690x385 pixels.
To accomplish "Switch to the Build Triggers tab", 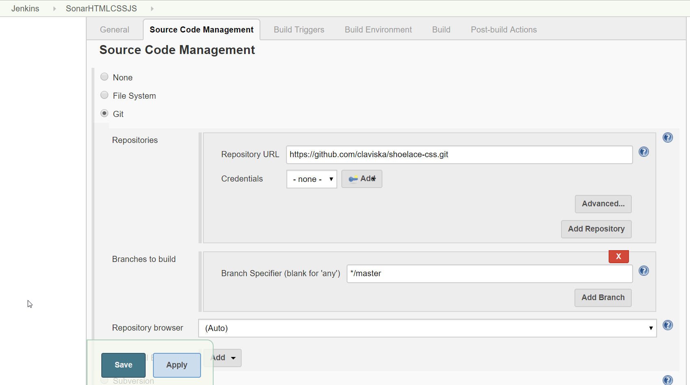I will click(299, 30).
